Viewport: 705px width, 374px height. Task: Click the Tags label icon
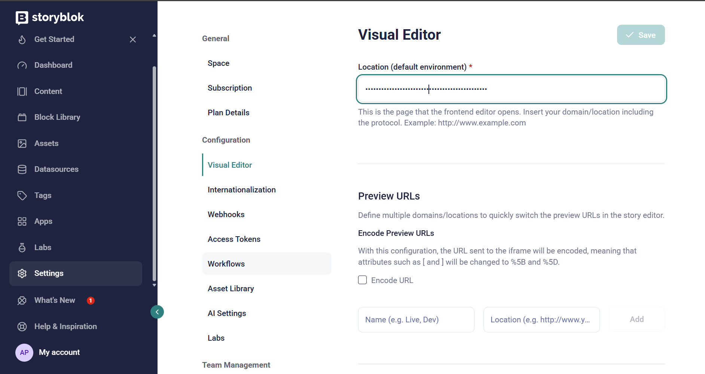click(x=22, y=195)
